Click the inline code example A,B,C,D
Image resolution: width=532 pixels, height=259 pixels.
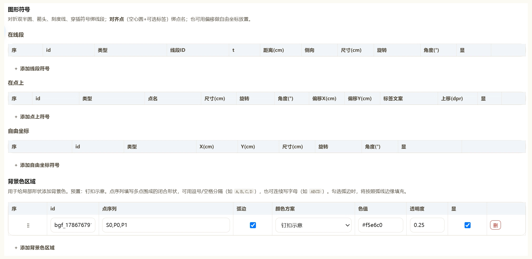coord(244,191)
